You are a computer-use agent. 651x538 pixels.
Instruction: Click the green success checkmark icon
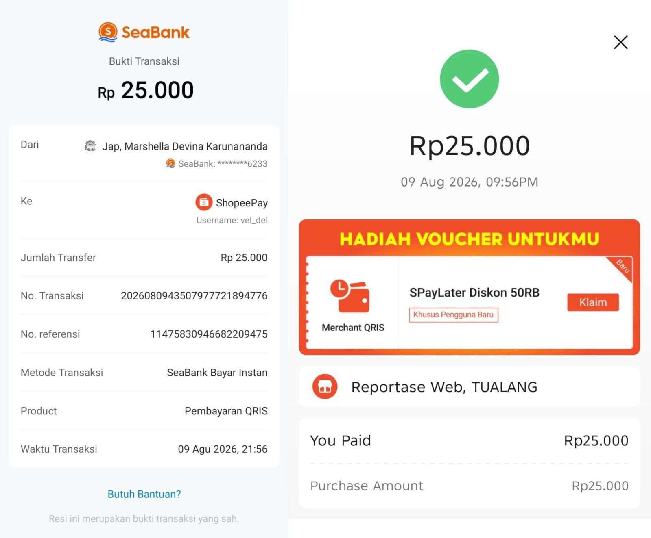pos(469,79)
